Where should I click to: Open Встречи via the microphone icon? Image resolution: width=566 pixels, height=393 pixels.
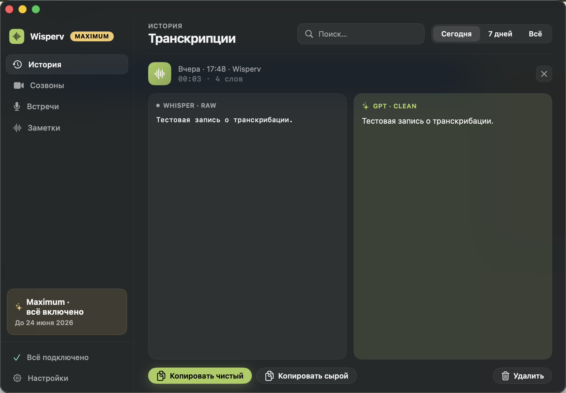pyautogui.click(x=17, y=106)
